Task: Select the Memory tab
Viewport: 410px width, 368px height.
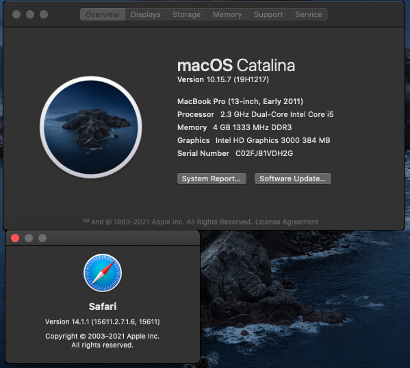Action: click(x=227, y=14)
